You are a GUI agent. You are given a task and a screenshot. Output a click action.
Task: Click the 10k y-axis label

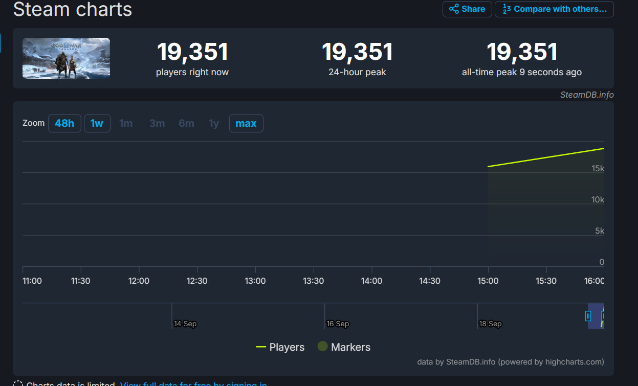coord(598,199)
